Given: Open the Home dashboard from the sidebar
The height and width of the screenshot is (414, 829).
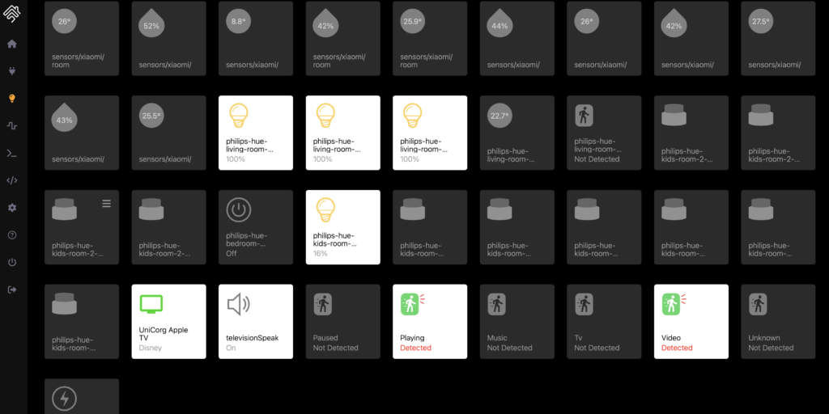Looking at the screenshot, I should [x=12, y=44].
